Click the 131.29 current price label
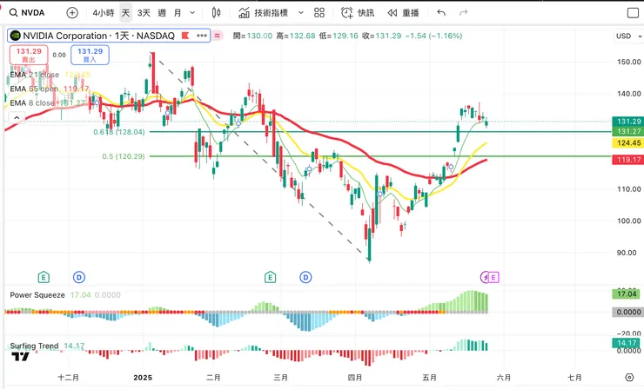The height and width of the screenshot is (389, 644). click(x=627, y=122)
